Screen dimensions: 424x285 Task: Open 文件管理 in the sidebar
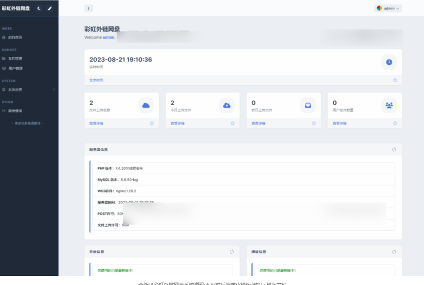[x=15, y=58]
